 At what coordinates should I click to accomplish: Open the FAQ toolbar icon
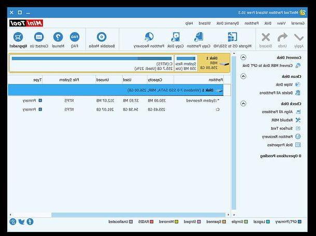(75, 40)
